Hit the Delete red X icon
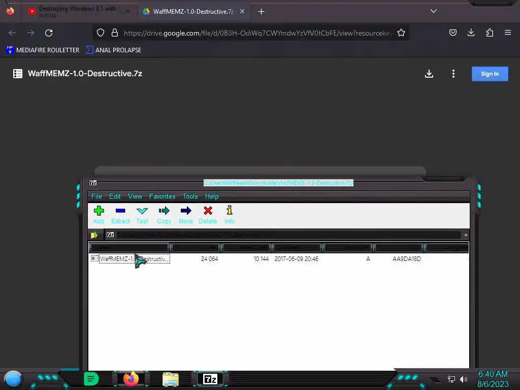This screenshot has width=520, height=390. [208, 215]
